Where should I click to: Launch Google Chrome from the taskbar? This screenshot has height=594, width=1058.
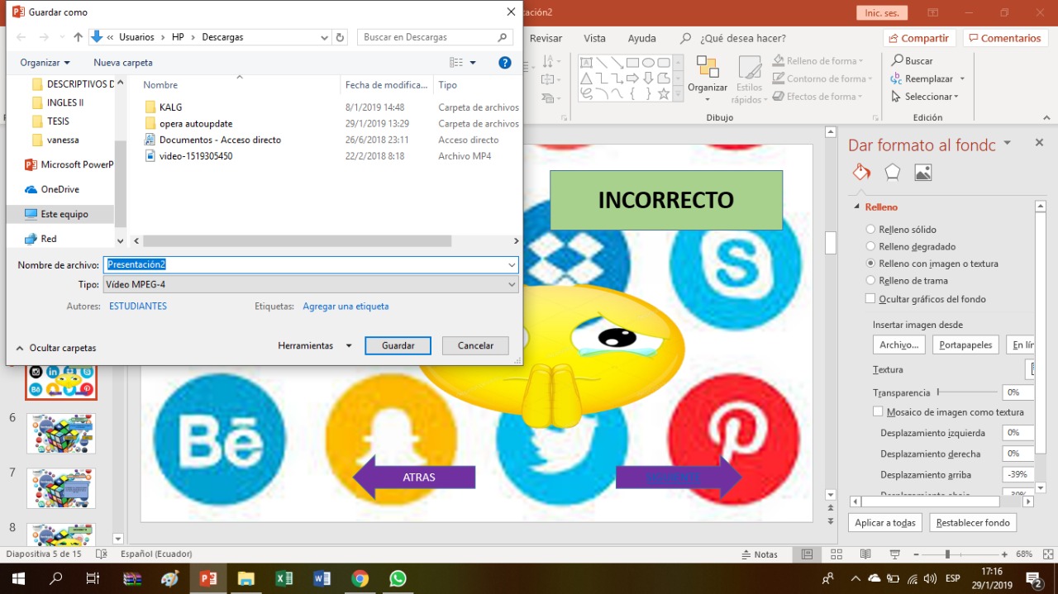click(360, 578)
